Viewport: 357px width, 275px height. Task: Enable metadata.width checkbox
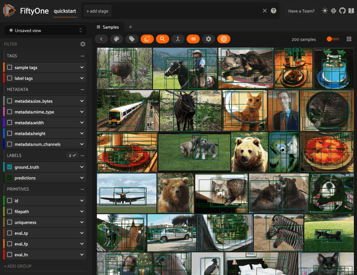coord(9,123)
